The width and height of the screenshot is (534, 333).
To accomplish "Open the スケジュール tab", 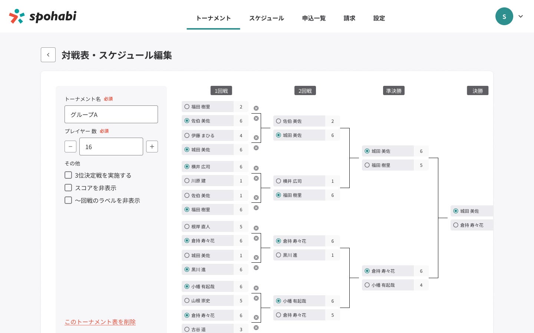I will [x=266, y=18].
